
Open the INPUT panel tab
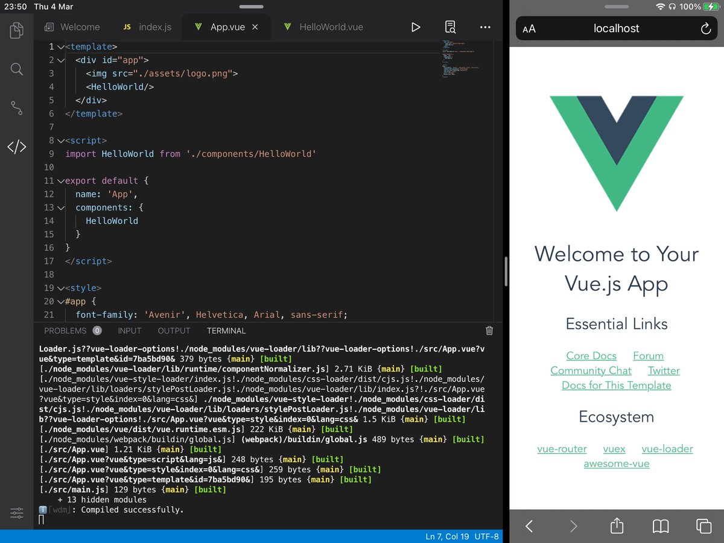click(x=130, y=331)
